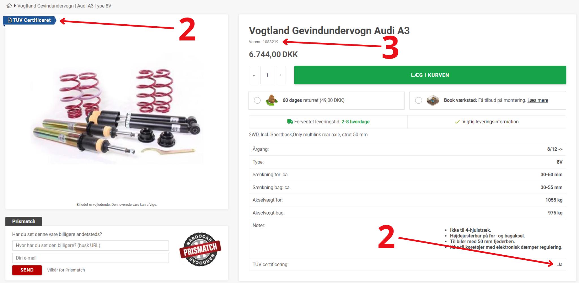Click the return box icon
Viewport: 579px width, 283px height.
pos(271,100)
